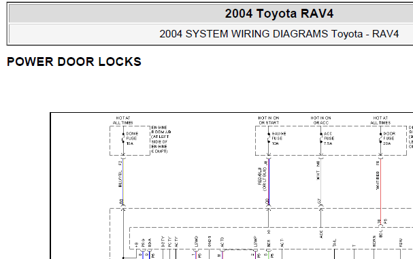
Task: Click the 'WHT' wire color label
Action: pyautogui.click(x=318, y=175)
